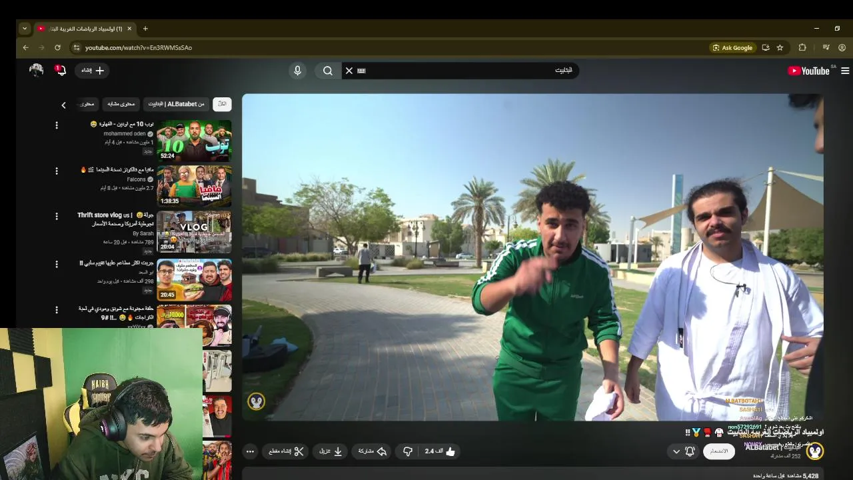
Task: Open more actions three-dot menu under video
Action: coord(250,451)
